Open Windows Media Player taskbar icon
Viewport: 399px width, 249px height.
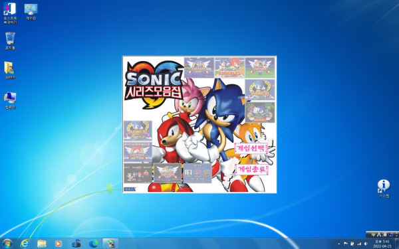(59, 244)
